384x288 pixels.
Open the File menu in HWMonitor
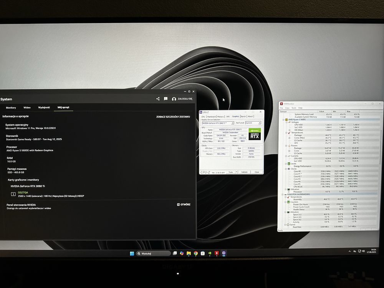click(281, 108)
